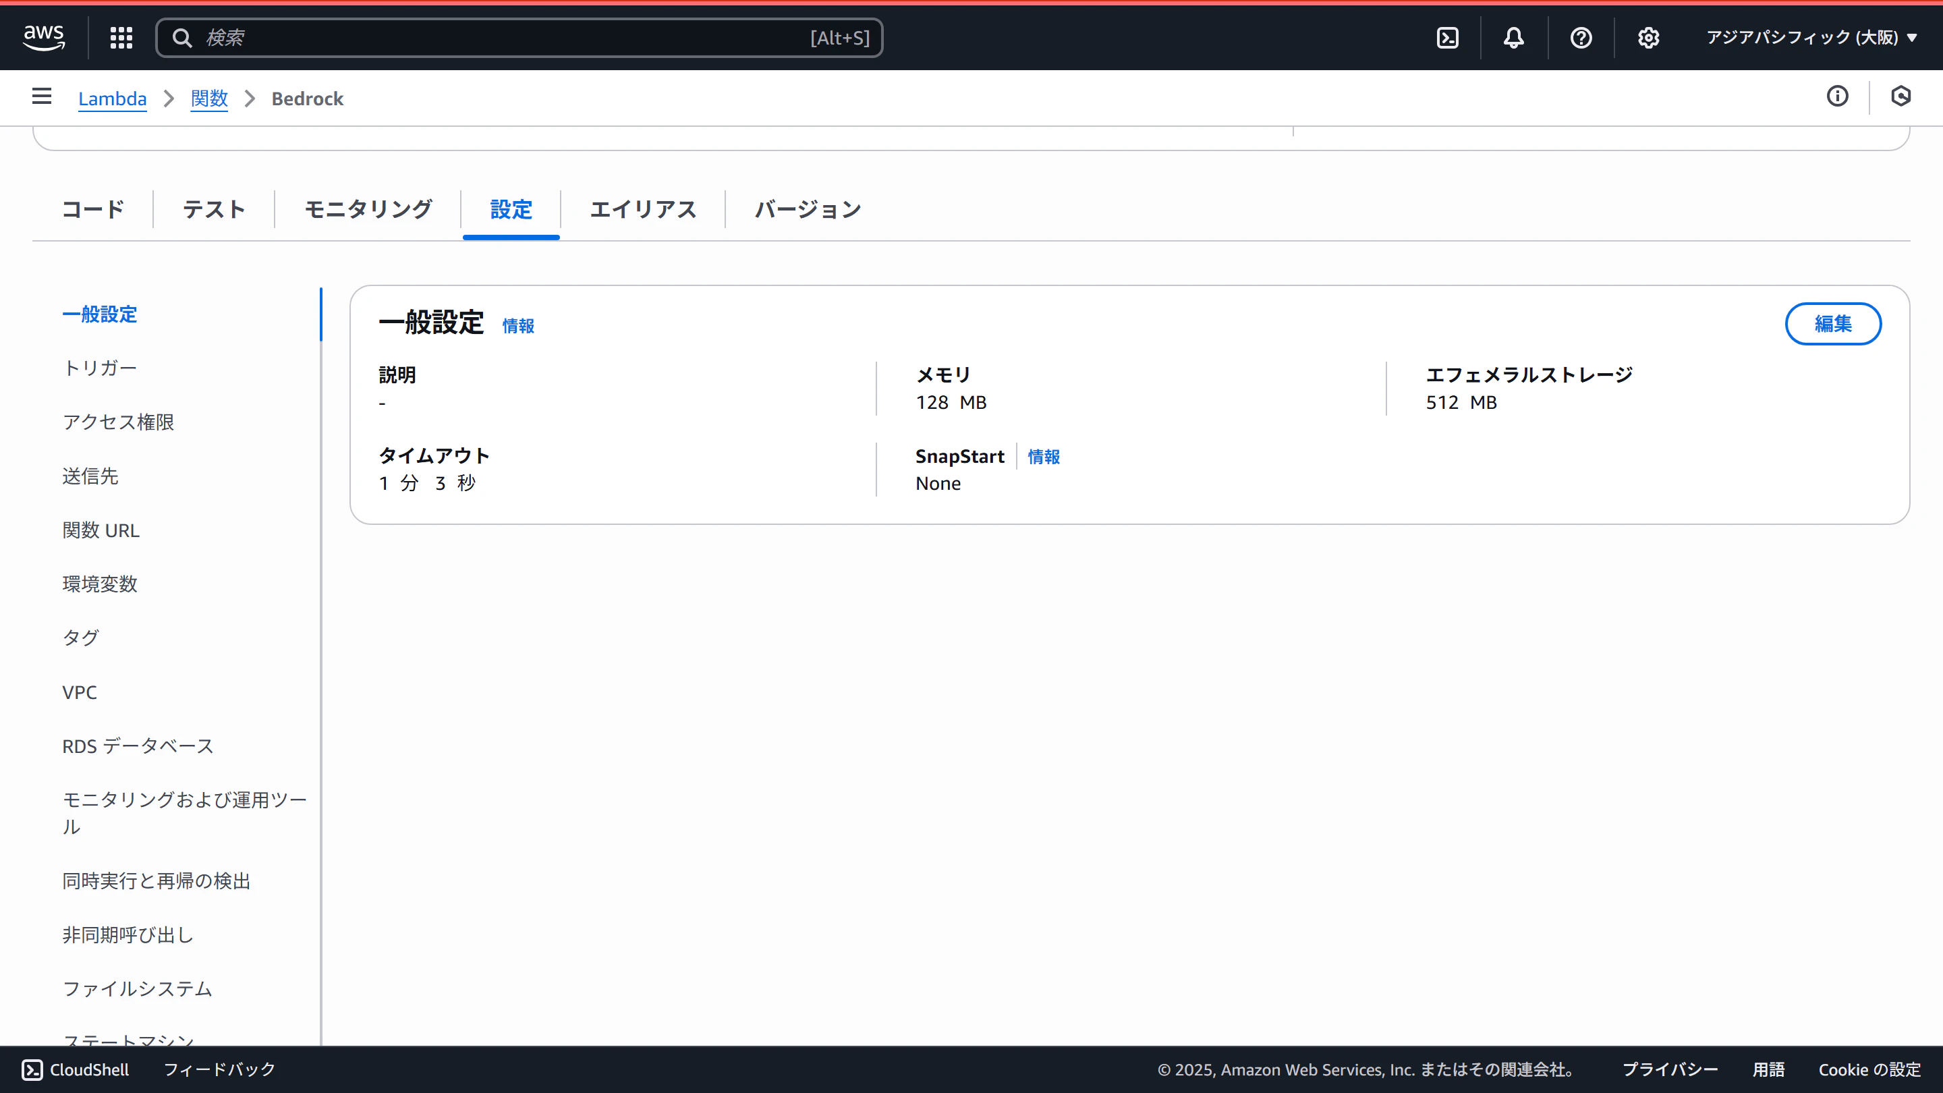Click the hexagon icon beside info panel
The image size is (1943, 1093).
[x=1900, y=96]
